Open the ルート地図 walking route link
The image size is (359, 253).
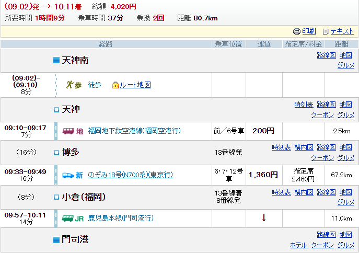(x=135, y=85)
